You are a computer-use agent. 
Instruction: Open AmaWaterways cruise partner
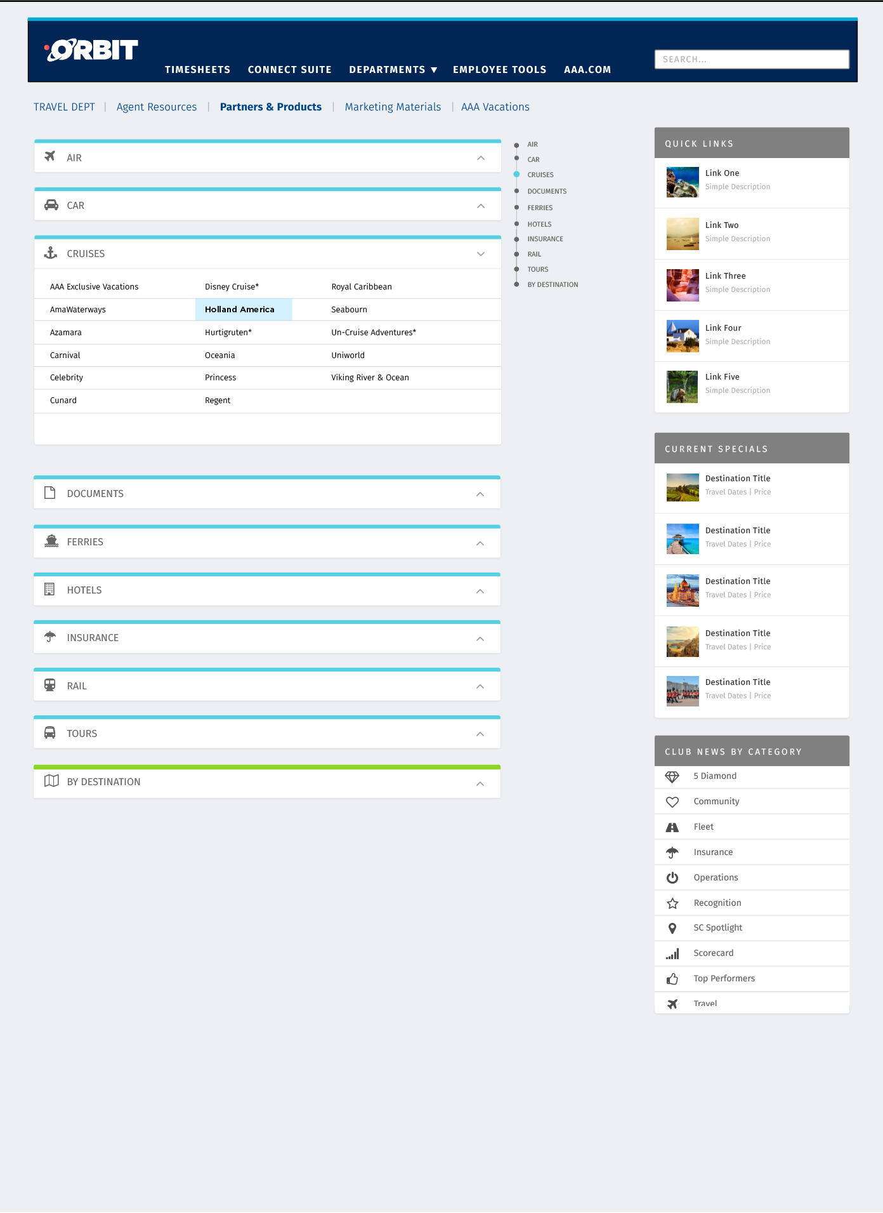coord(78,310)
